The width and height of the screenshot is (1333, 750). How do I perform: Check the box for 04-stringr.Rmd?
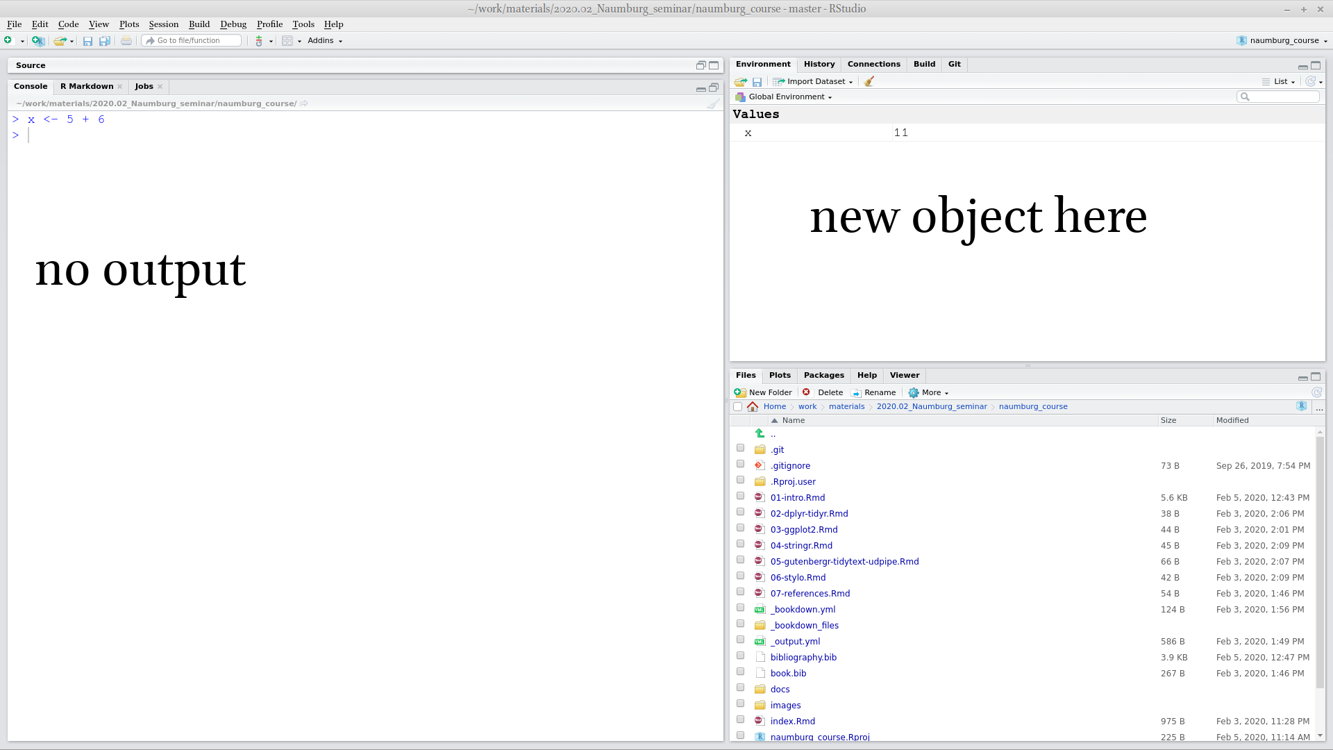coord(740,544)
